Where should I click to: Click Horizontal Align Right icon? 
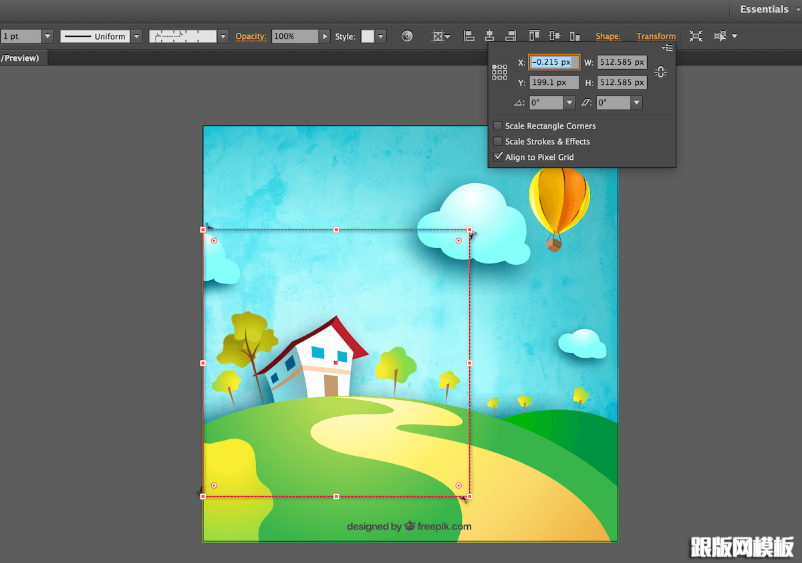click(511, 36)
